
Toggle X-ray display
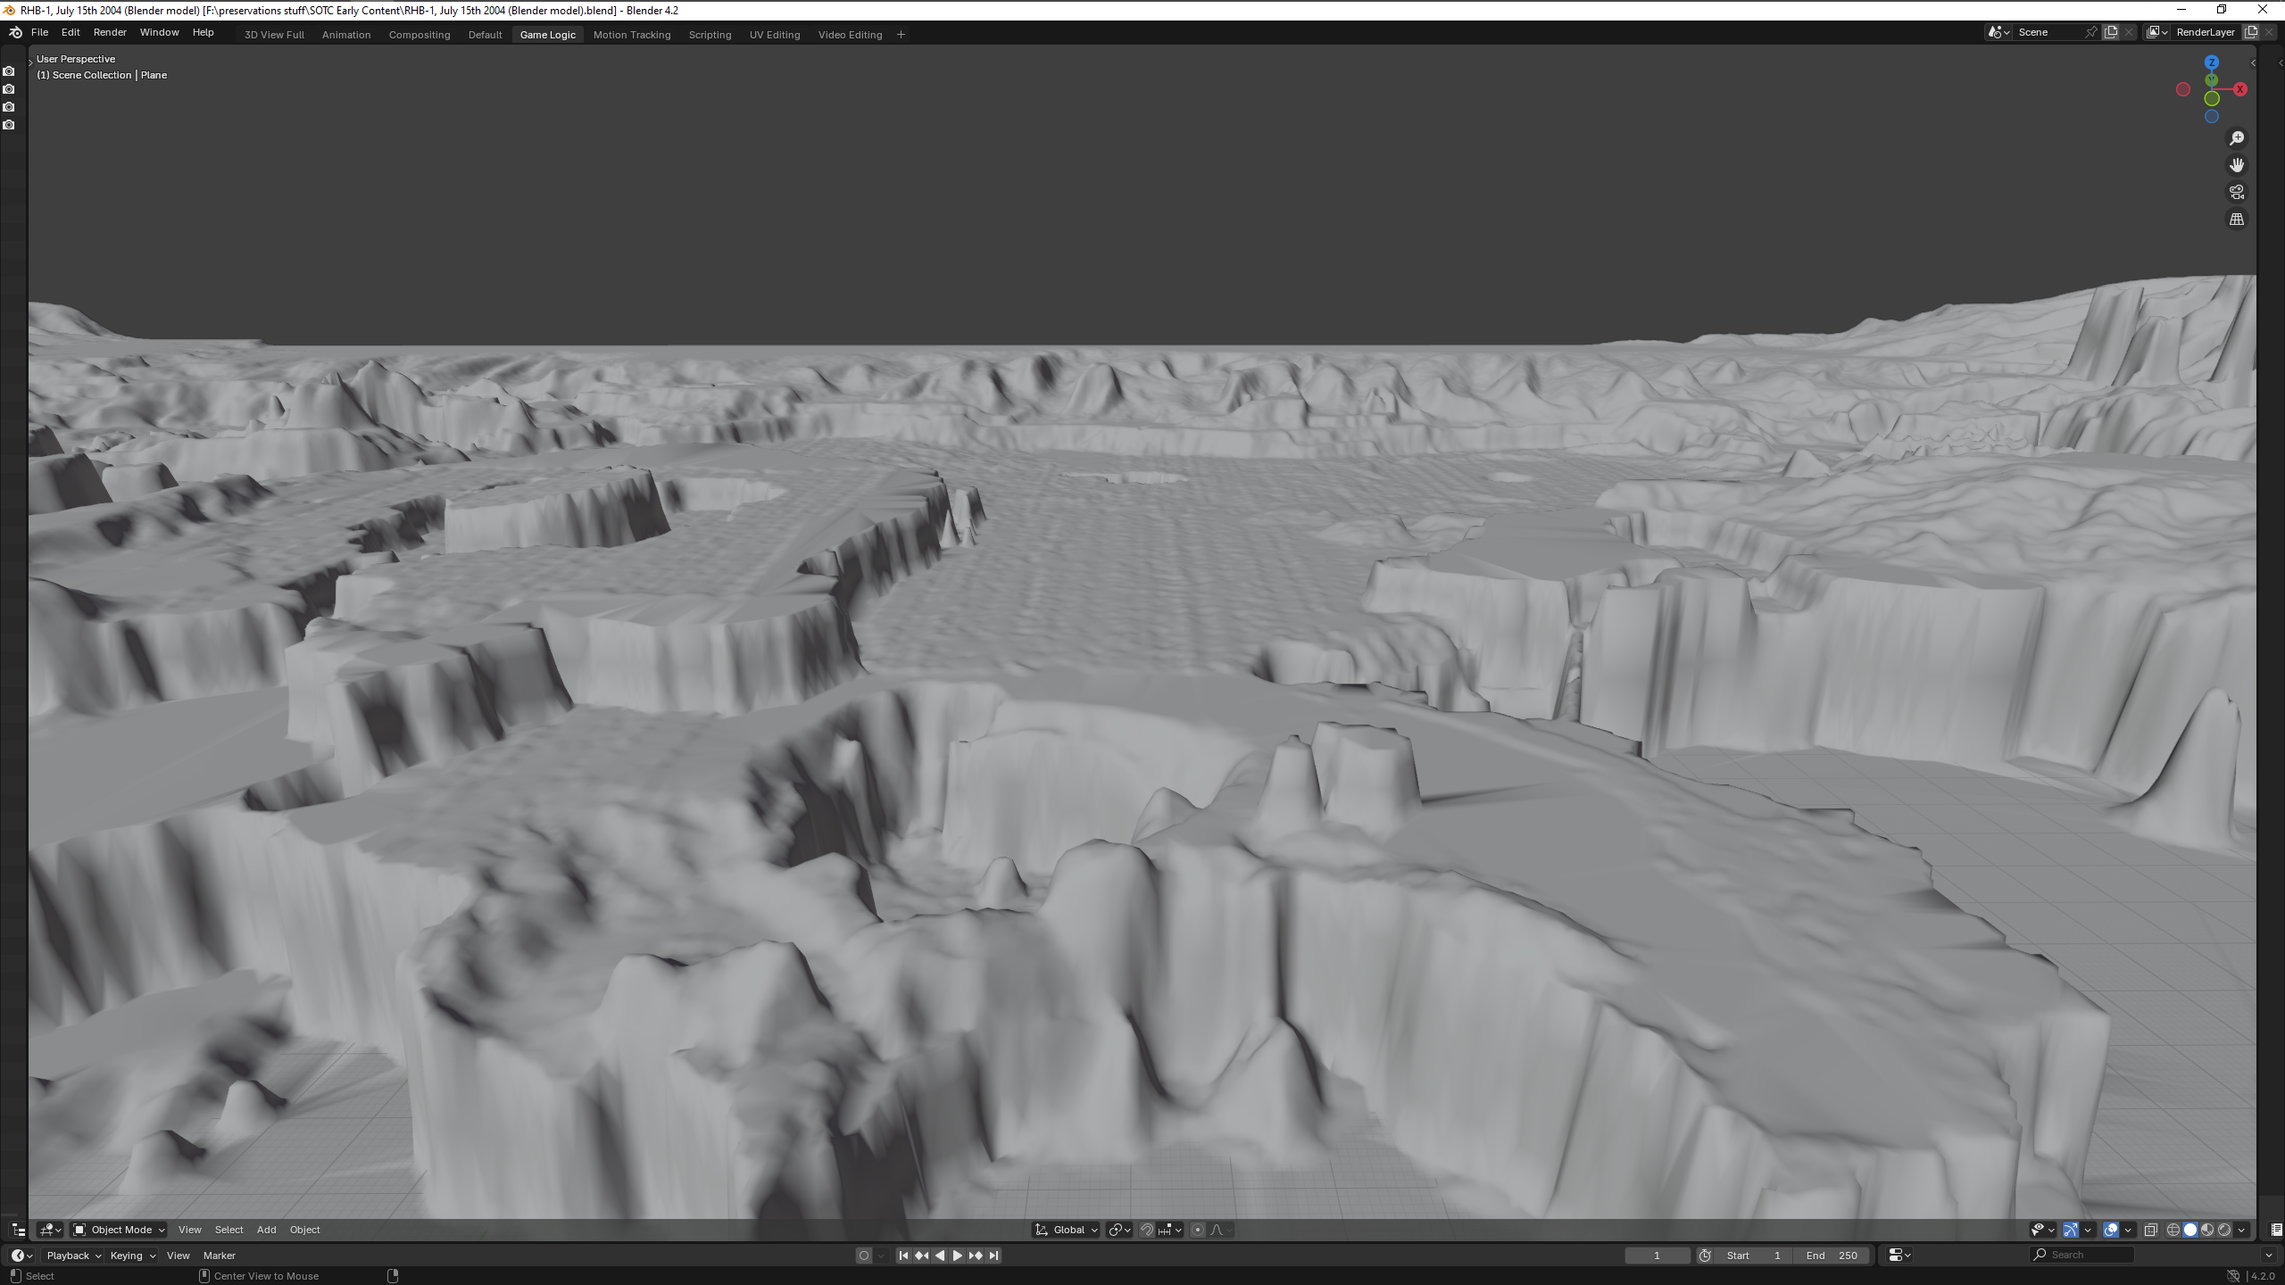tap(2151, 1230)
